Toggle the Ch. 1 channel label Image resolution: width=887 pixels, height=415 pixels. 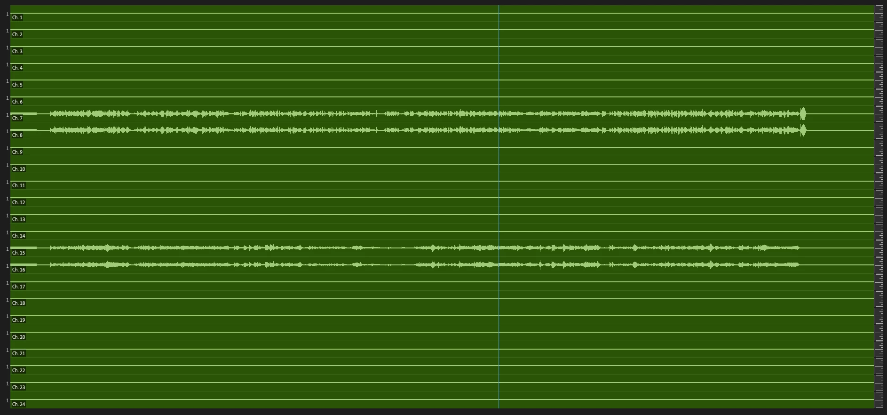[x=17, y=18]
